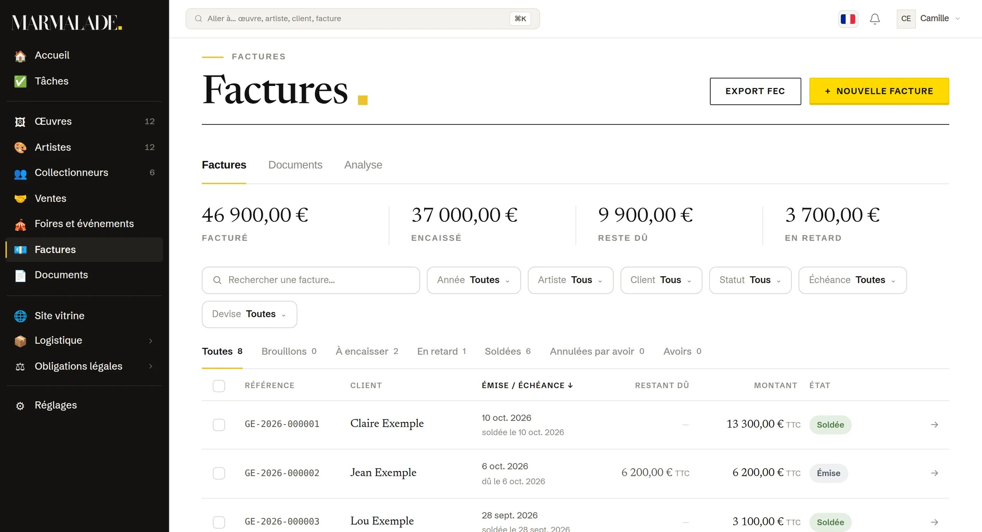The width and height of the screenshot is (982, 532).
Task: Click the Export FEC button
Action: [x=755, y=91]
